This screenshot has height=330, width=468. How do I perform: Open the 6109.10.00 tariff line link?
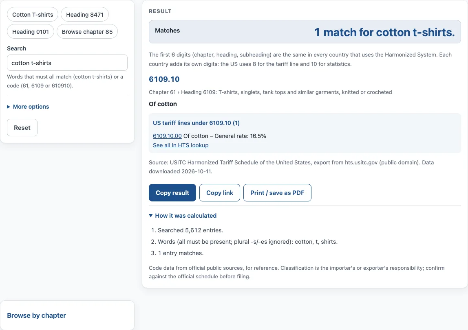pos(167,136)
